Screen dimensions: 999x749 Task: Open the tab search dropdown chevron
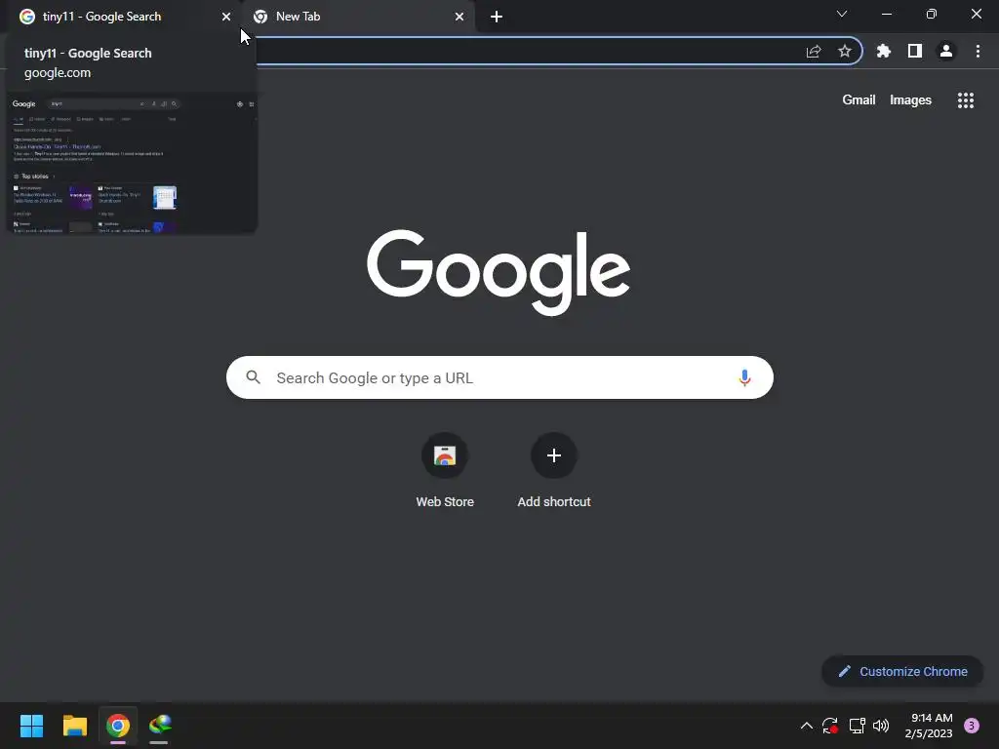tap(842, 14)
